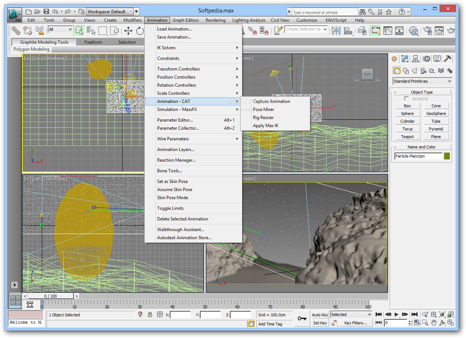The height and width of the screenshot is (338, 466).
Task: Open the Create Selection Set dropdown
Action: pos(307,29)
